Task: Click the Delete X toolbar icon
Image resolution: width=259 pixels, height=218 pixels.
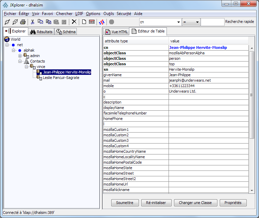Action: [x=74, y=22]
